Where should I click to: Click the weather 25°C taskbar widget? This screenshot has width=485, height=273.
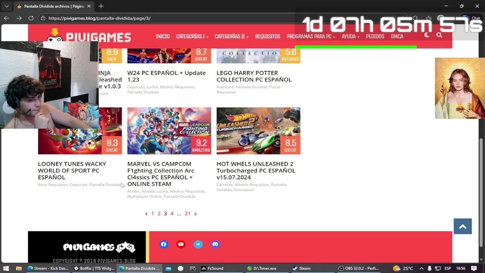[x=403, y=268]
